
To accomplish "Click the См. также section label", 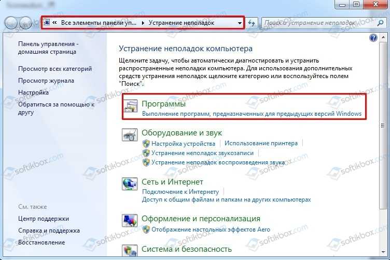I will coord(32,207).
